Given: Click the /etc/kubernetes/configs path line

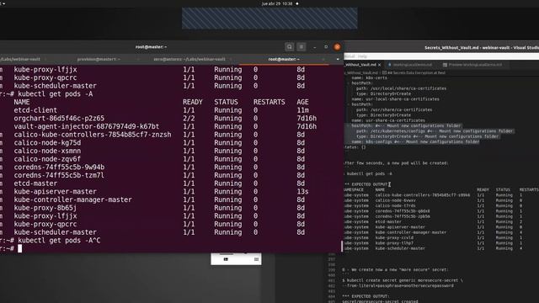Looking at the screenshot, I should click(x=435, y=131).
